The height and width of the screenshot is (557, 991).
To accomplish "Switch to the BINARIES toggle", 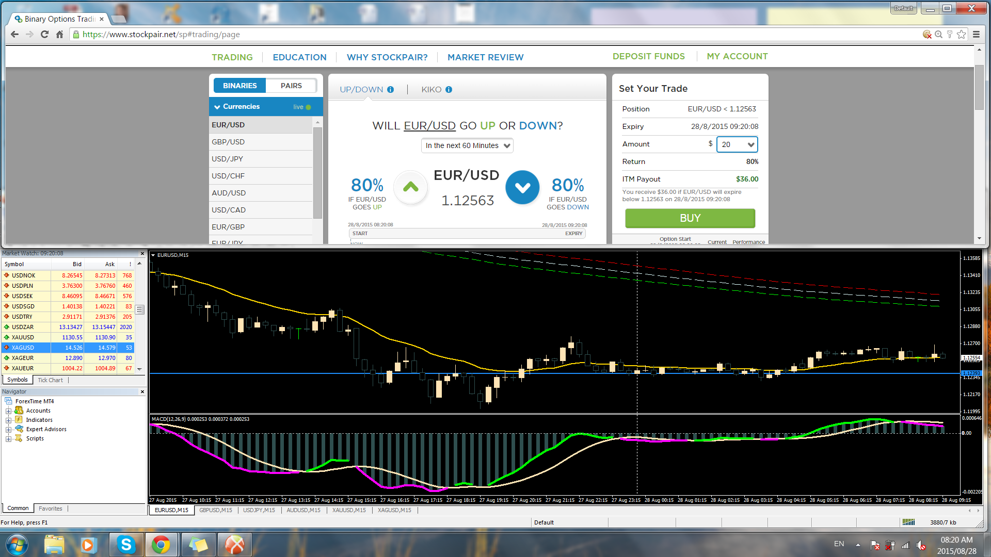I will click(239, 86).
